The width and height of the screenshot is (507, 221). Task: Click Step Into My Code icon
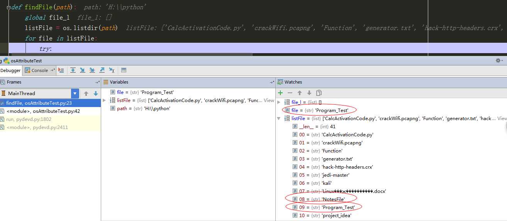click(92, 70)
